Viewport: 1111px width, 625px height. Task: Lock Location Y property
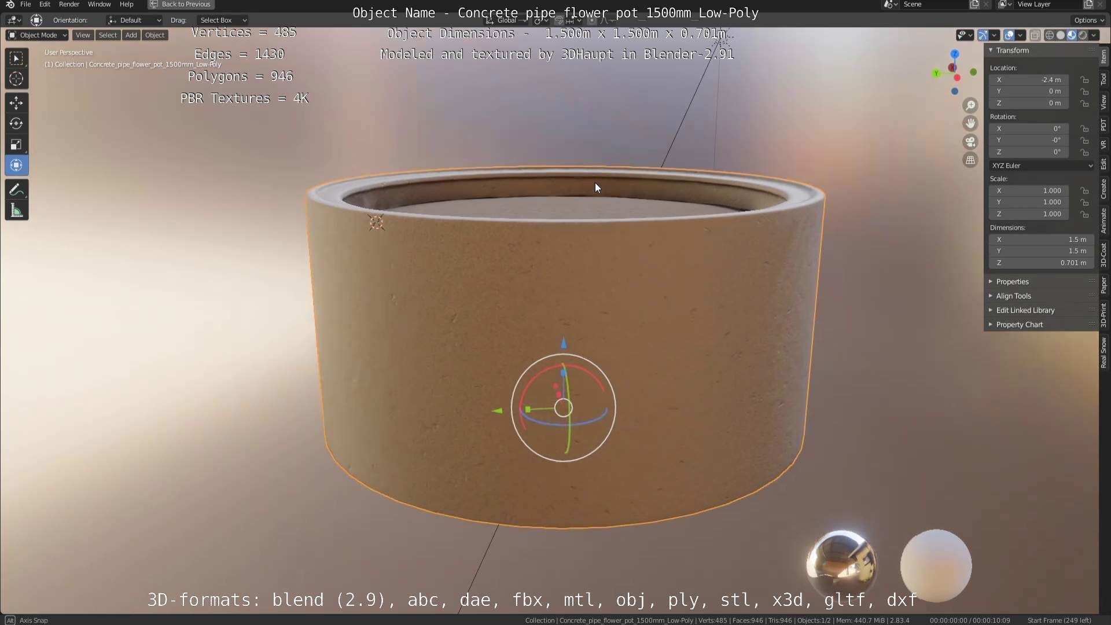pyautogui.click(x=1084, y=91)
